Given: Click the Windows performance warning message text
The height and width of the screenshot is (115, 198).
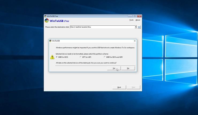Looking at the screenshot, I should coord(95,48).
